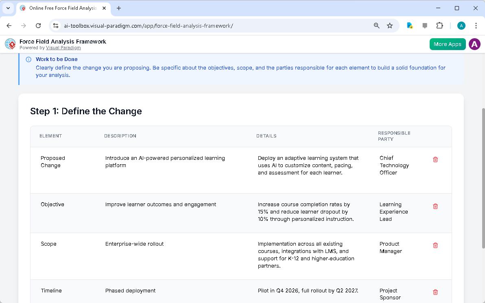485x303 pixels.
Task: Click the Force Field Analysis globe logo
Action: [10, 44]
